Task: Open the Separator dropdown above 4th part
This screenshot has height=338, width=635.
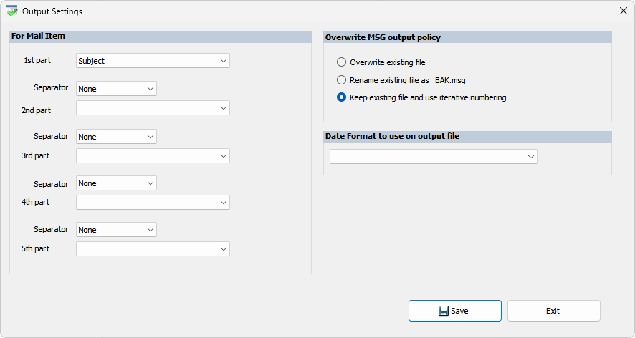Action: pyautogui.click(x=116, y=183)
